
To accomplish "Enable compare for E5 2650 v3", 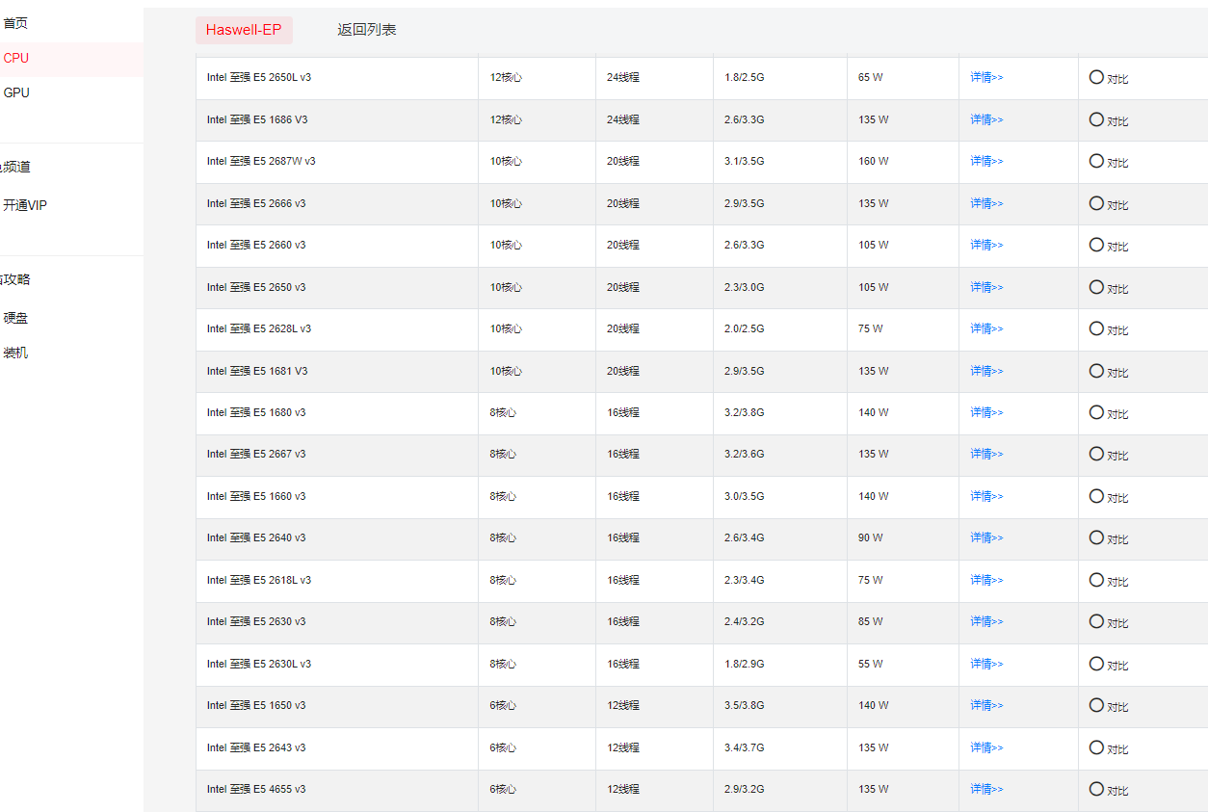I will 1096,287.
